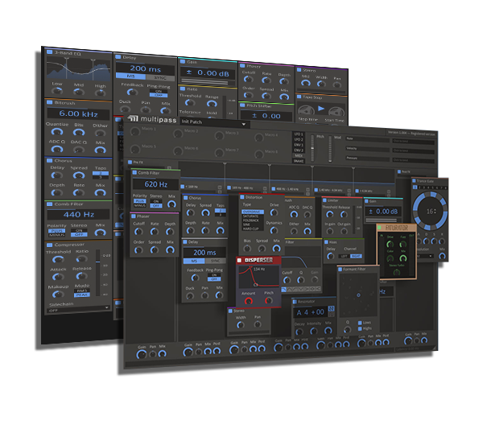Set Haas channel to RIGHT

point(356,256)
